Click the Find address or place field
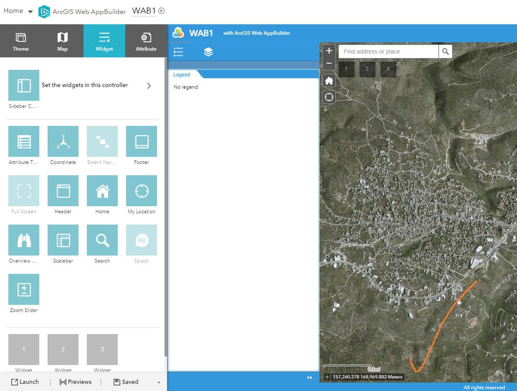 click(x=389, y=51)
